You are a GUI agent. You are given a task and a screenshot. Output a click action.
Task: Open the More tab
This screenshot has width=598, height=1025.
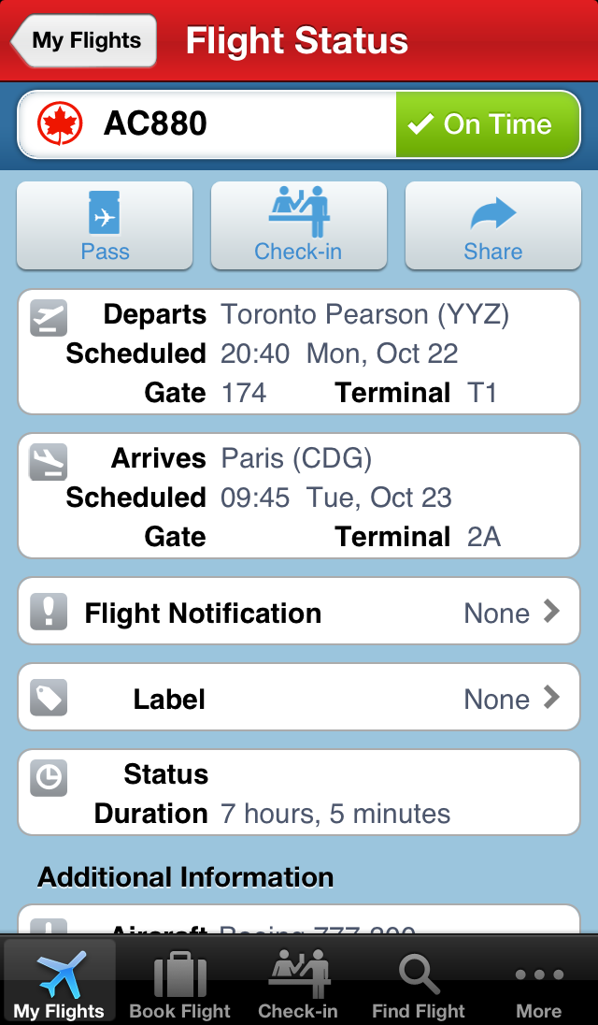[538, 982]
